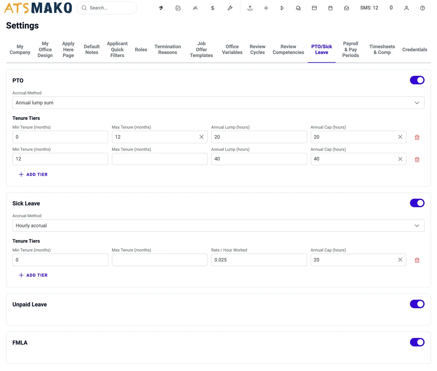Click the dollar sign icon
437x371 pixels.
pos(213,8)
